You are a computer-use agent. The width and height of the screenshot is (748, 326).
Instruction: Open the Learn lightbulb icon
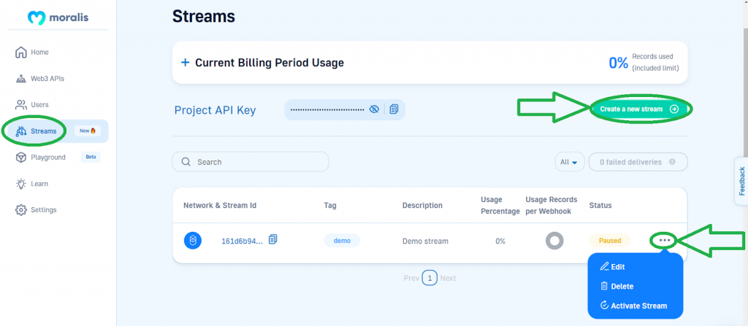coord(20,184)
